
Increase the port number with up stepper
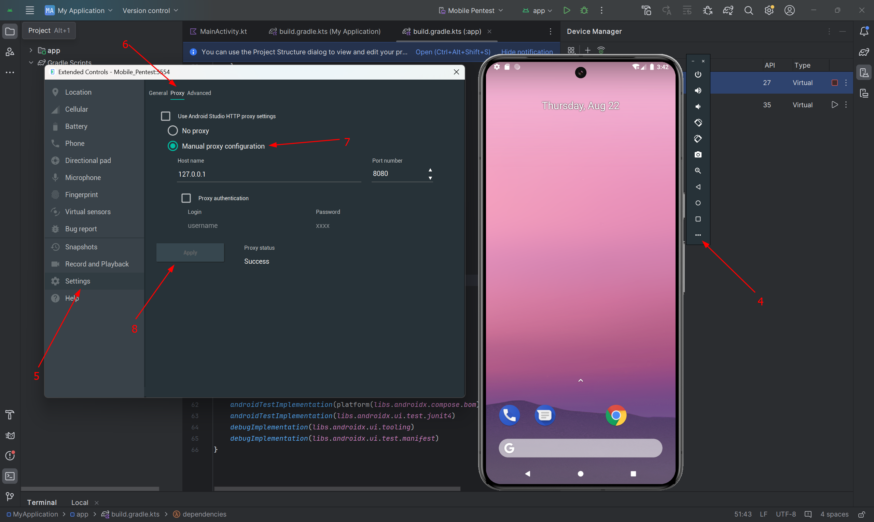[430, 170]
